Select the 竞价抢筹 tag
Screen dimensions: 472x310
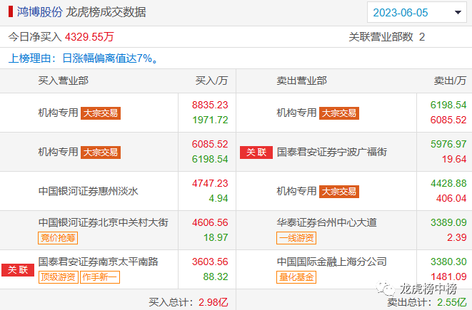(x=57, y=237)
